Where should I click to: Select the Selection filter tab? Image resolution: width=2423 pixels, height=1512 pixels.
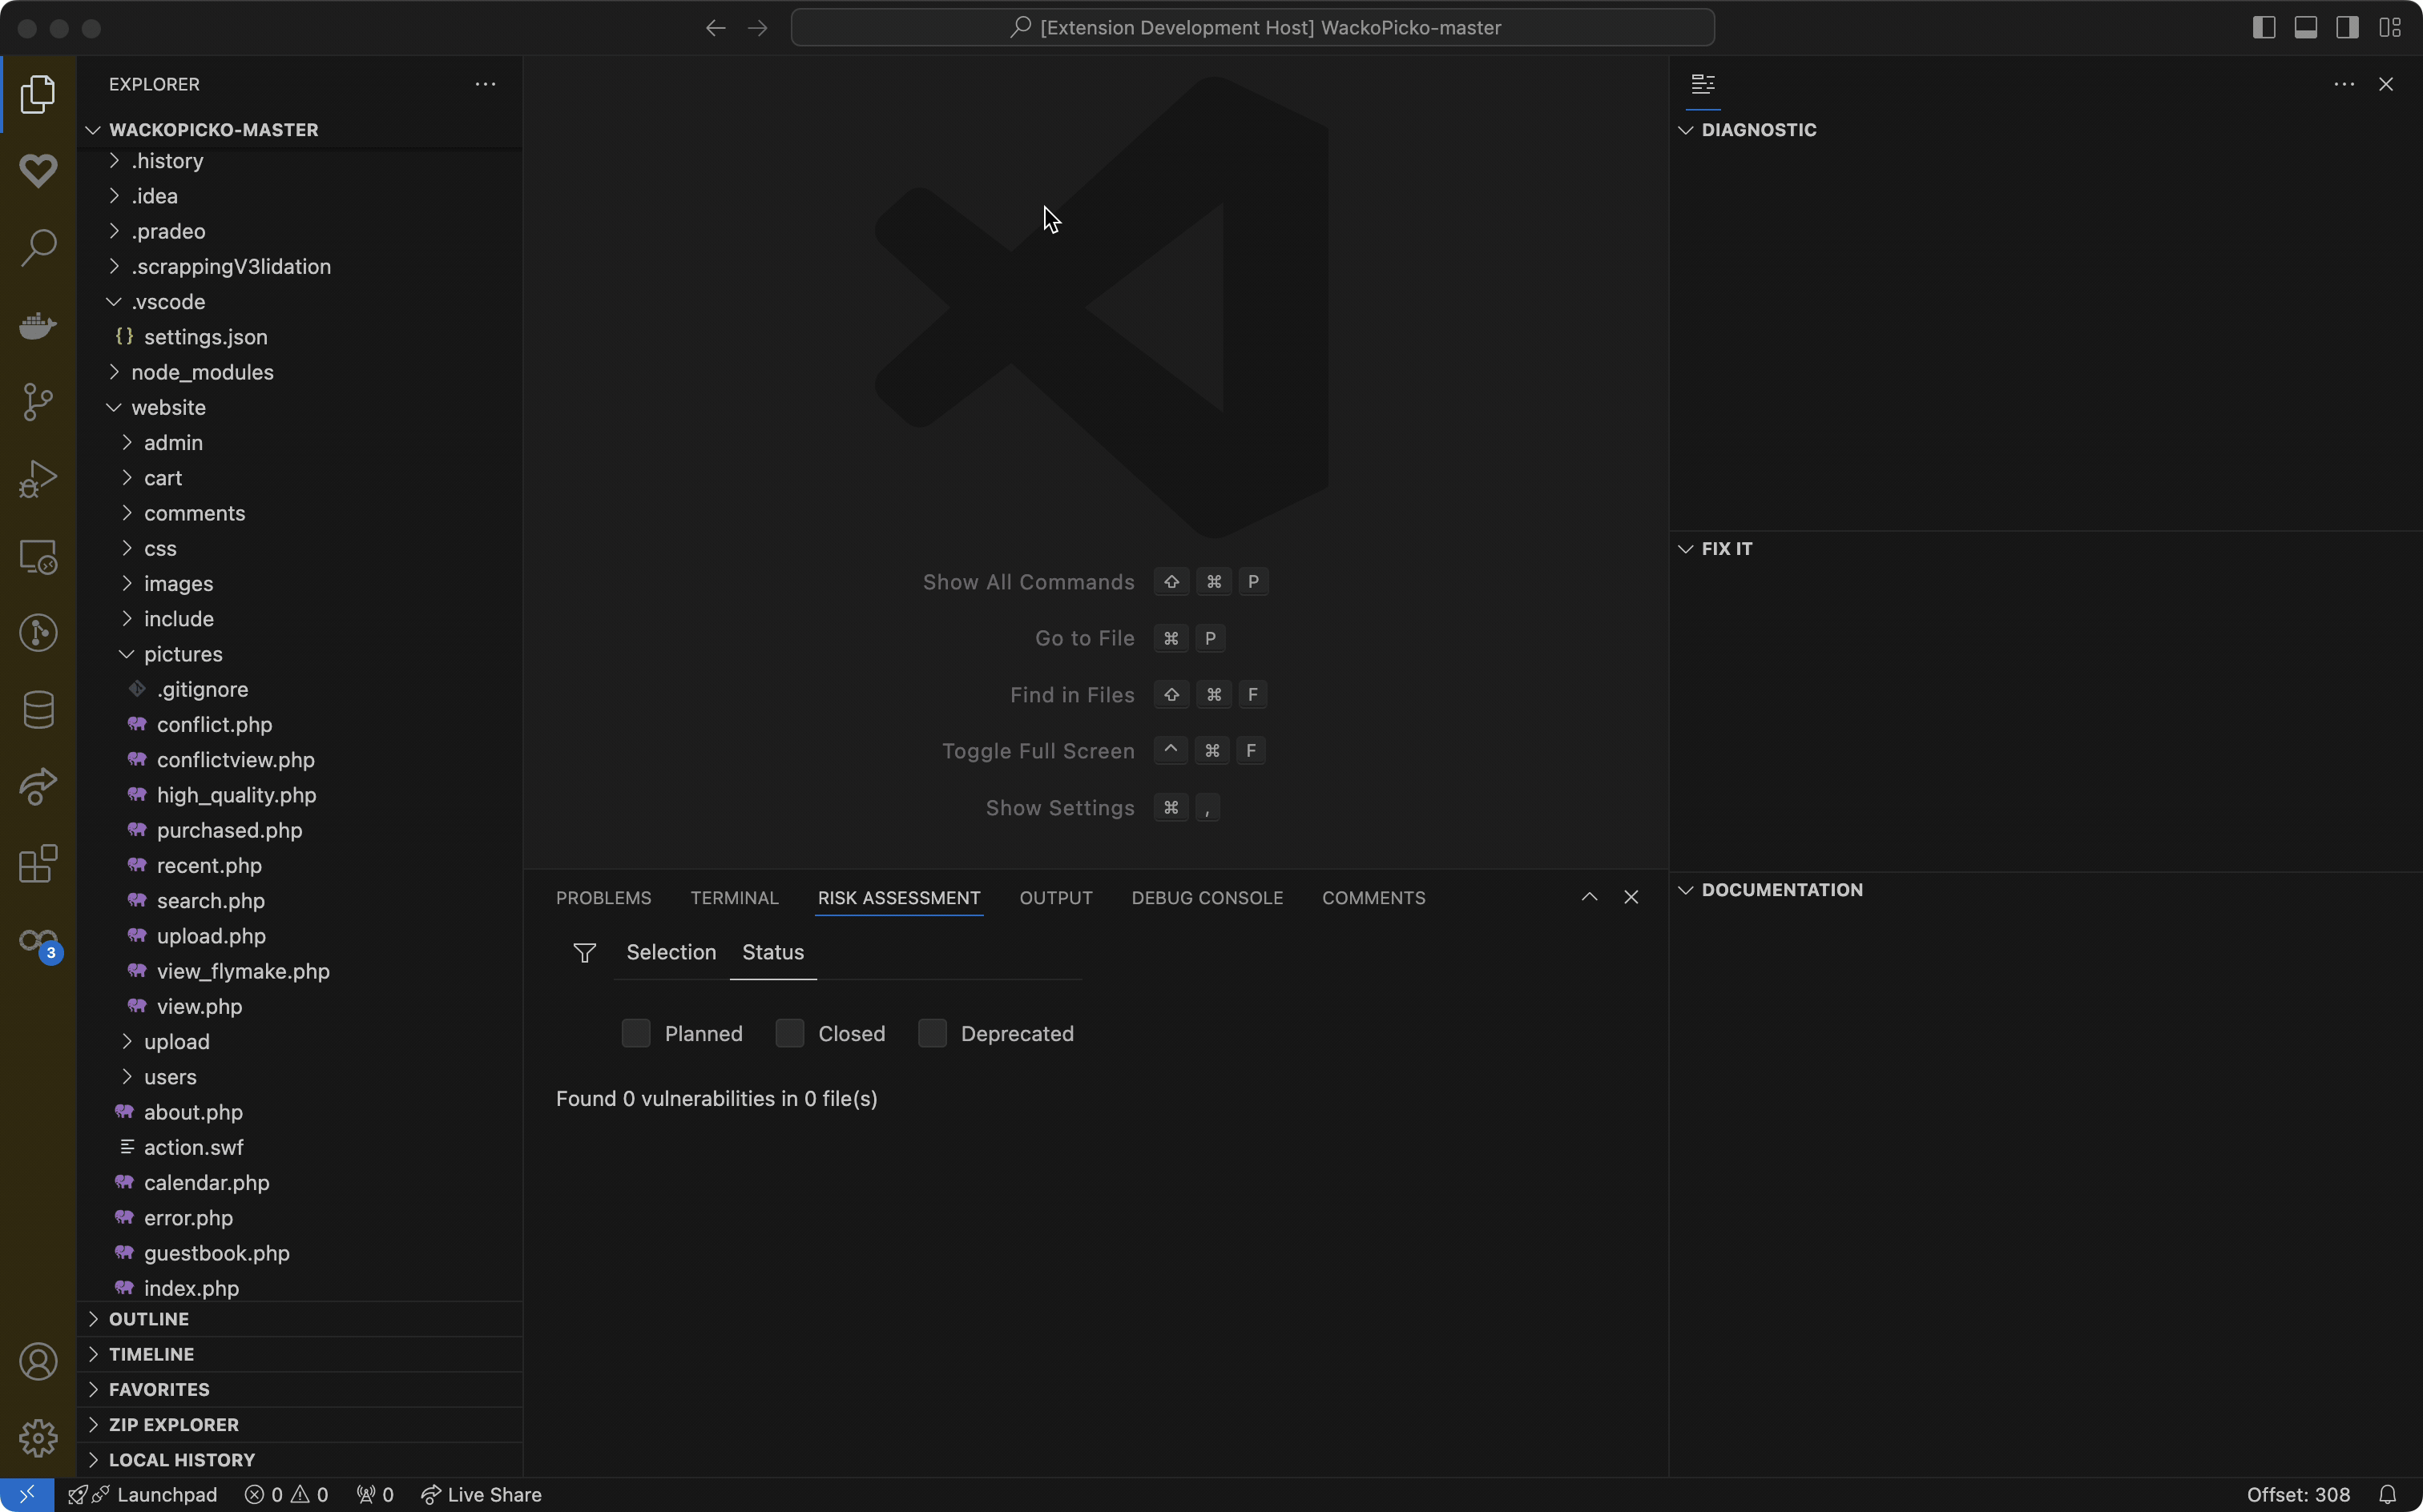click(671, 953)
